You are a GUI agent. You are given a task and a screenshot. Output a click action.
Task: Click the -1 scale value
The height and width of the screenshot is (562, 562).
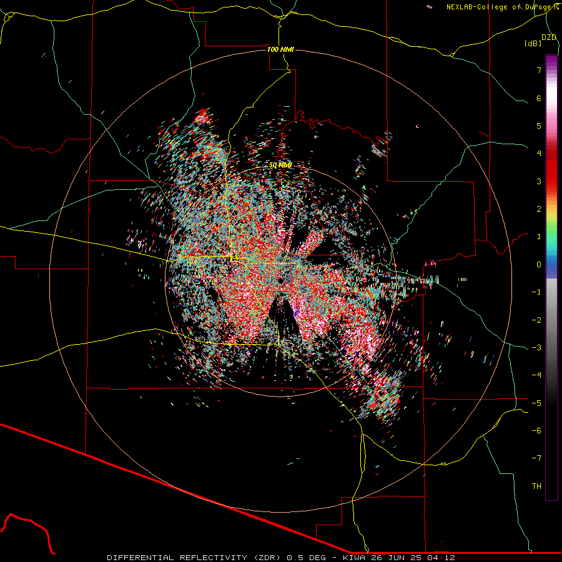(x=536, y=292)
